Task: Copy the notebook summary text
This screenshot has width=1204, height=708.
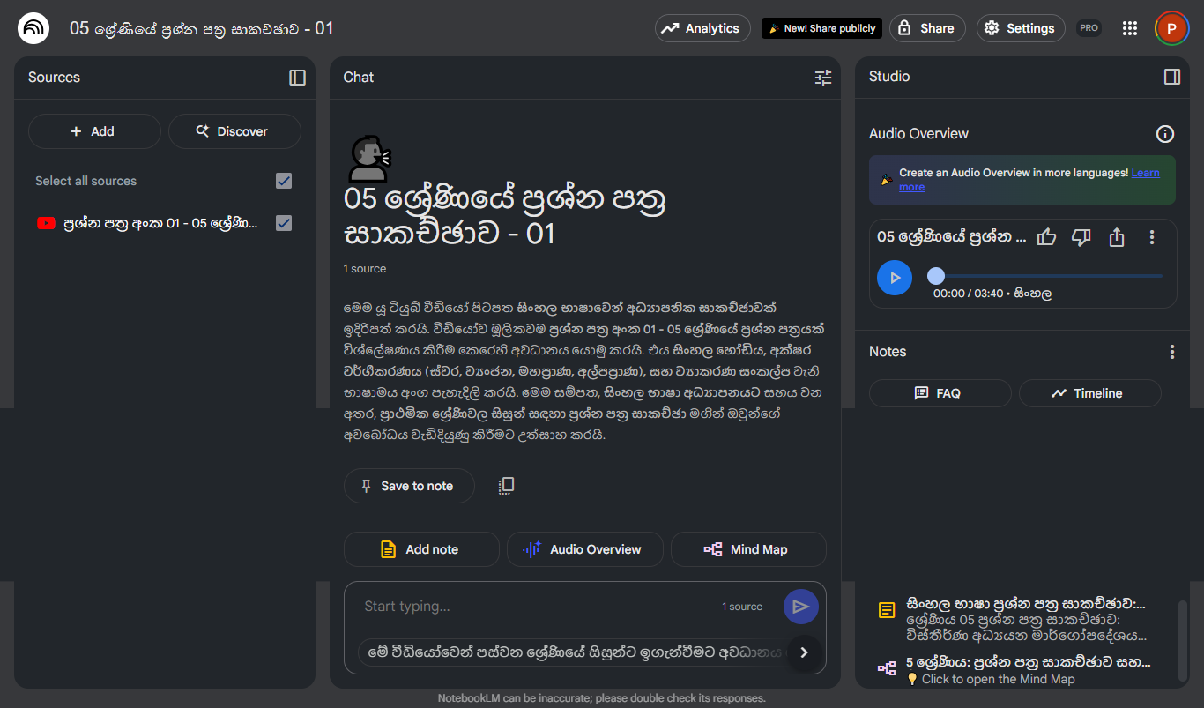Action: [x=505, y=485]
